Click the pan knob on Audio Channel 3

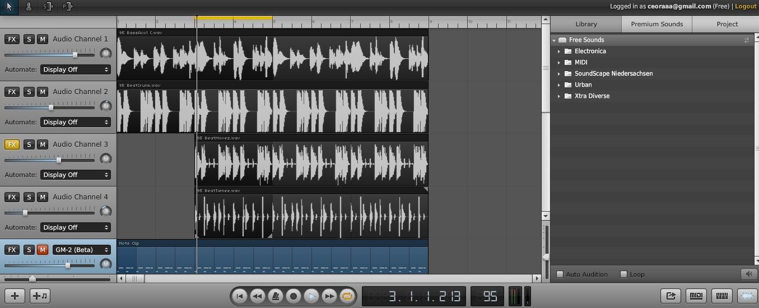105,159
